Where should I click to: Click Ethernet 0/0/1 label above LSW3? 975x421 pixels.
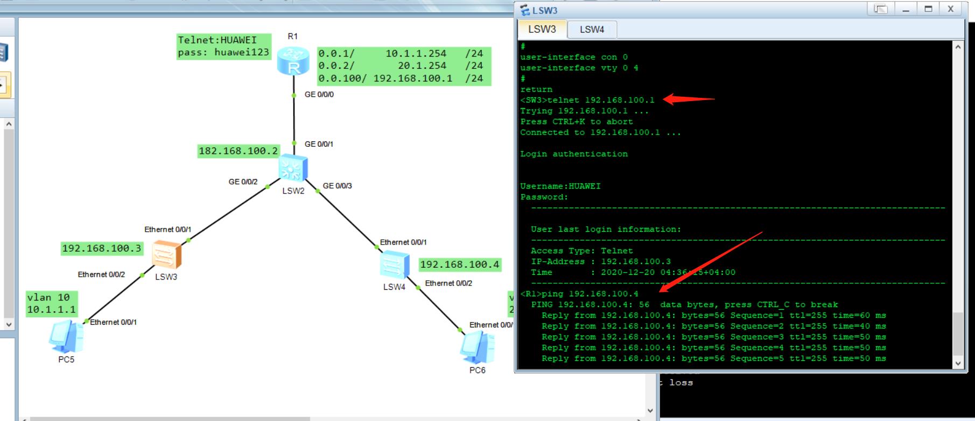[167, 230]
